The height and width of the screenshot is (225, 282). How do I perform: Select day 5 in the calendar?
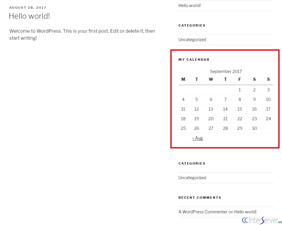click(x=197, y=100)
